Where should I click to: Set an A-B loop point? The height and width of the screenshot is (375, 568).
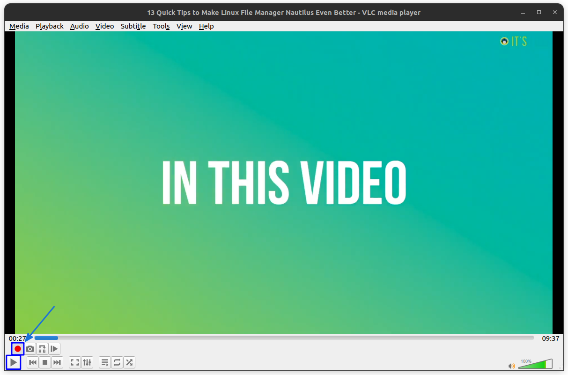42,348
